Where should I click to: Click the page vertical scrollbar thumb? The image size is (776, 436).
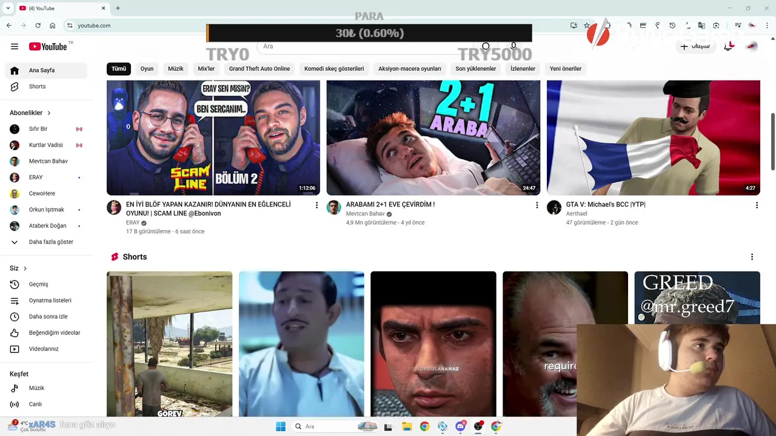pos(772,141)
